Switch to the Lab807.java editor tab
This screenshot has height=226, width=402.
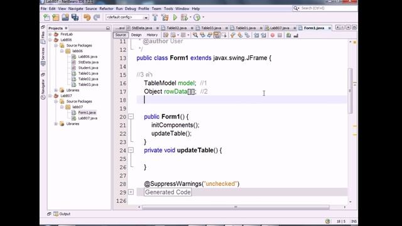(280, 28)
